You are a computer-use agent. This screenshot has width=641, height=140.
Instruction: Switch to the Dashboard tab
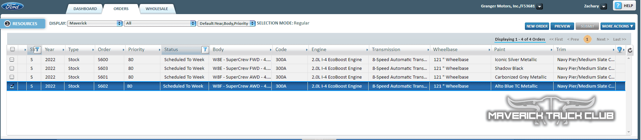click(x=85, y=9)
